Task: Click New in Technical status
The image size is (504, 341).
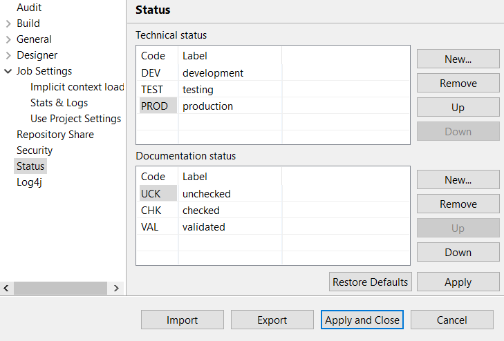Action: tap(458, 59)
